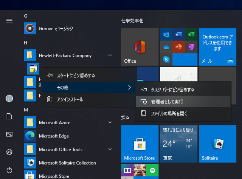The height and width of the screenshot is (179, 242).
Task: Click the G letter header
Action: (26, 16)
